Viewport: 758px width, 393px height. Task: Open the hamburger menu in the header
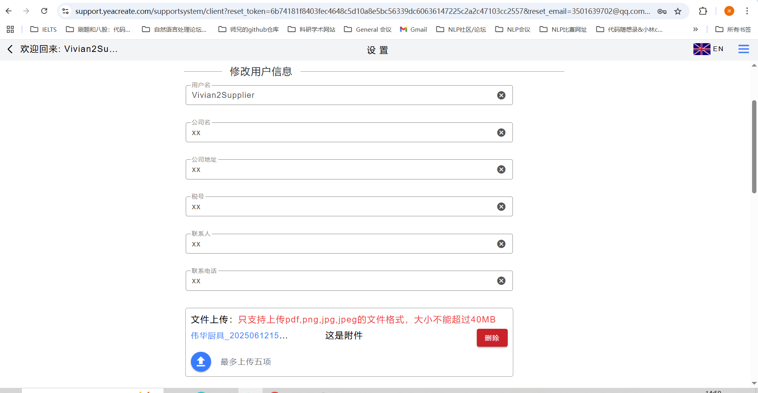coord(743,49)
